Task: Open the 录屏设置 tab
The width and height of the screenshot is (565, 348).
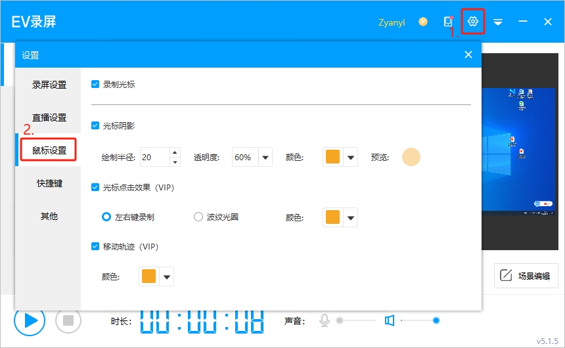Action: [49, 85]
